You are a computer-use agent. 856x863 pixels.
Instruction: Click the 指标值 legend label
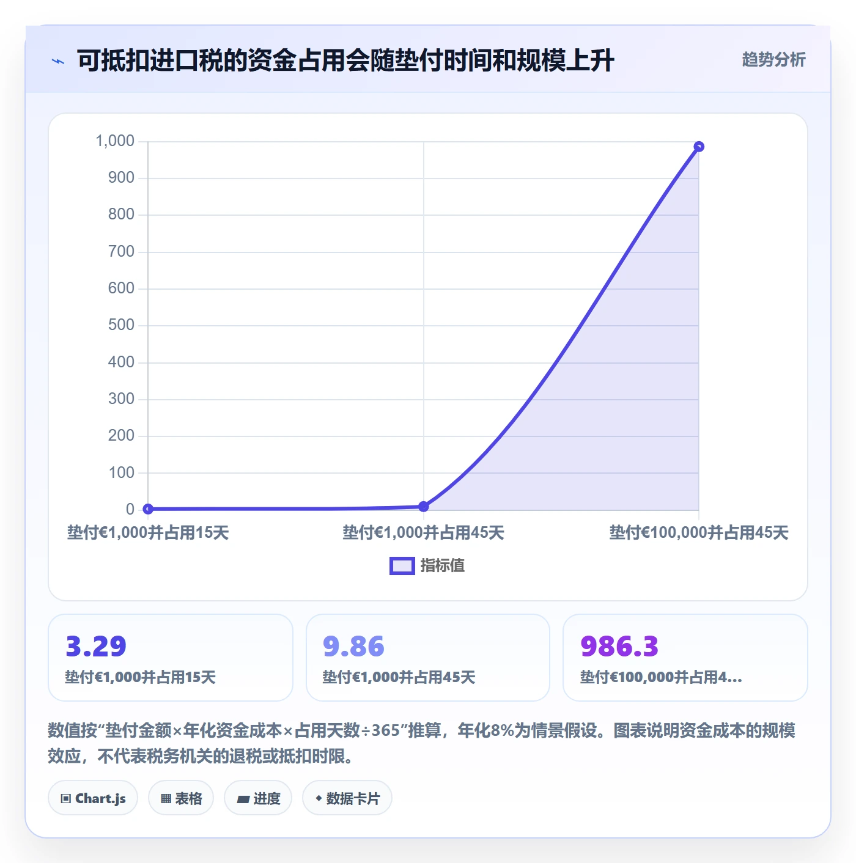443,566
